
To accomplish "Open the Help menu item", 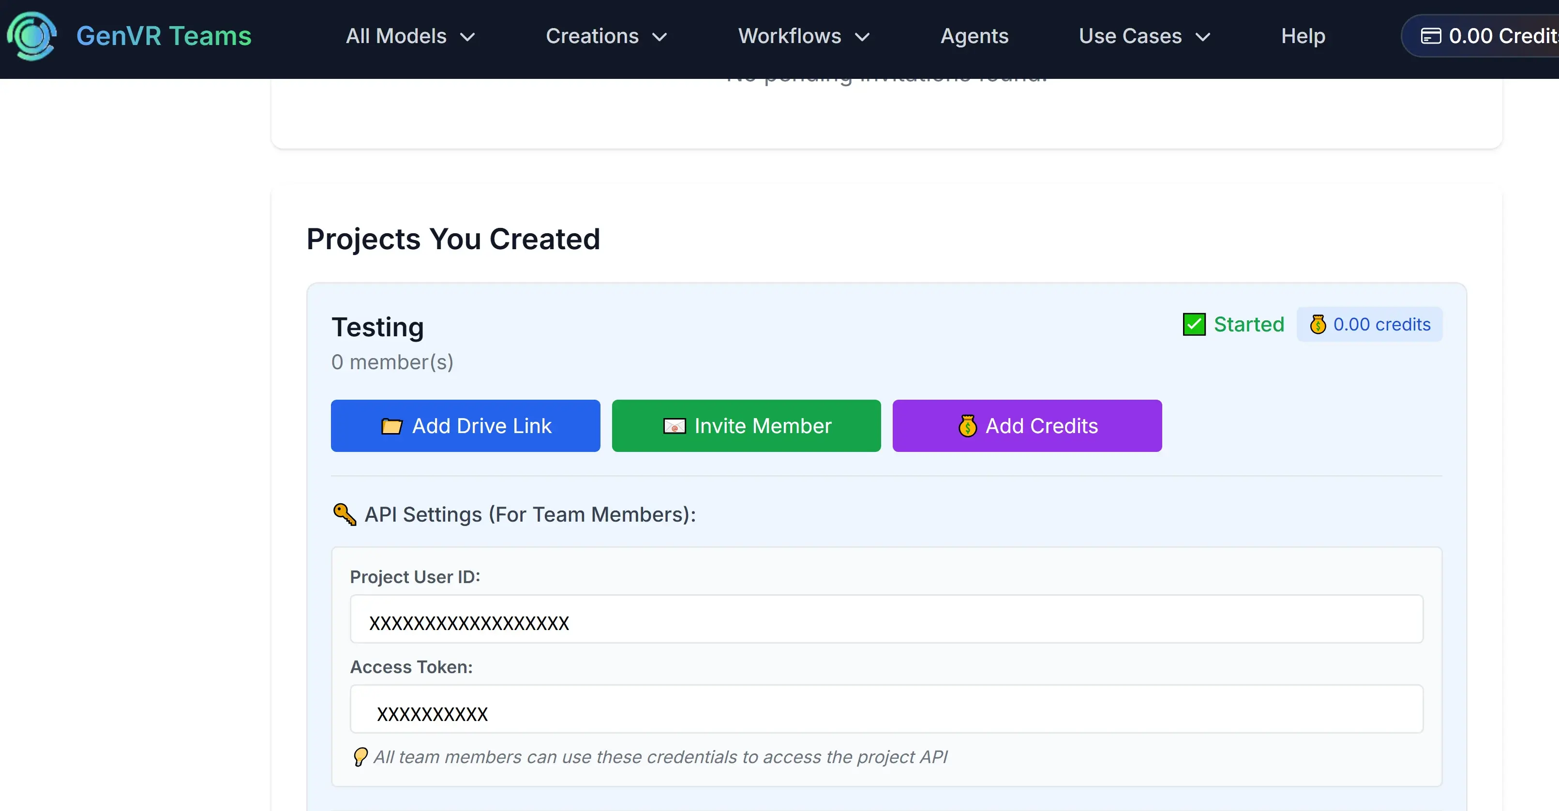I will (x=1303, y=36).
